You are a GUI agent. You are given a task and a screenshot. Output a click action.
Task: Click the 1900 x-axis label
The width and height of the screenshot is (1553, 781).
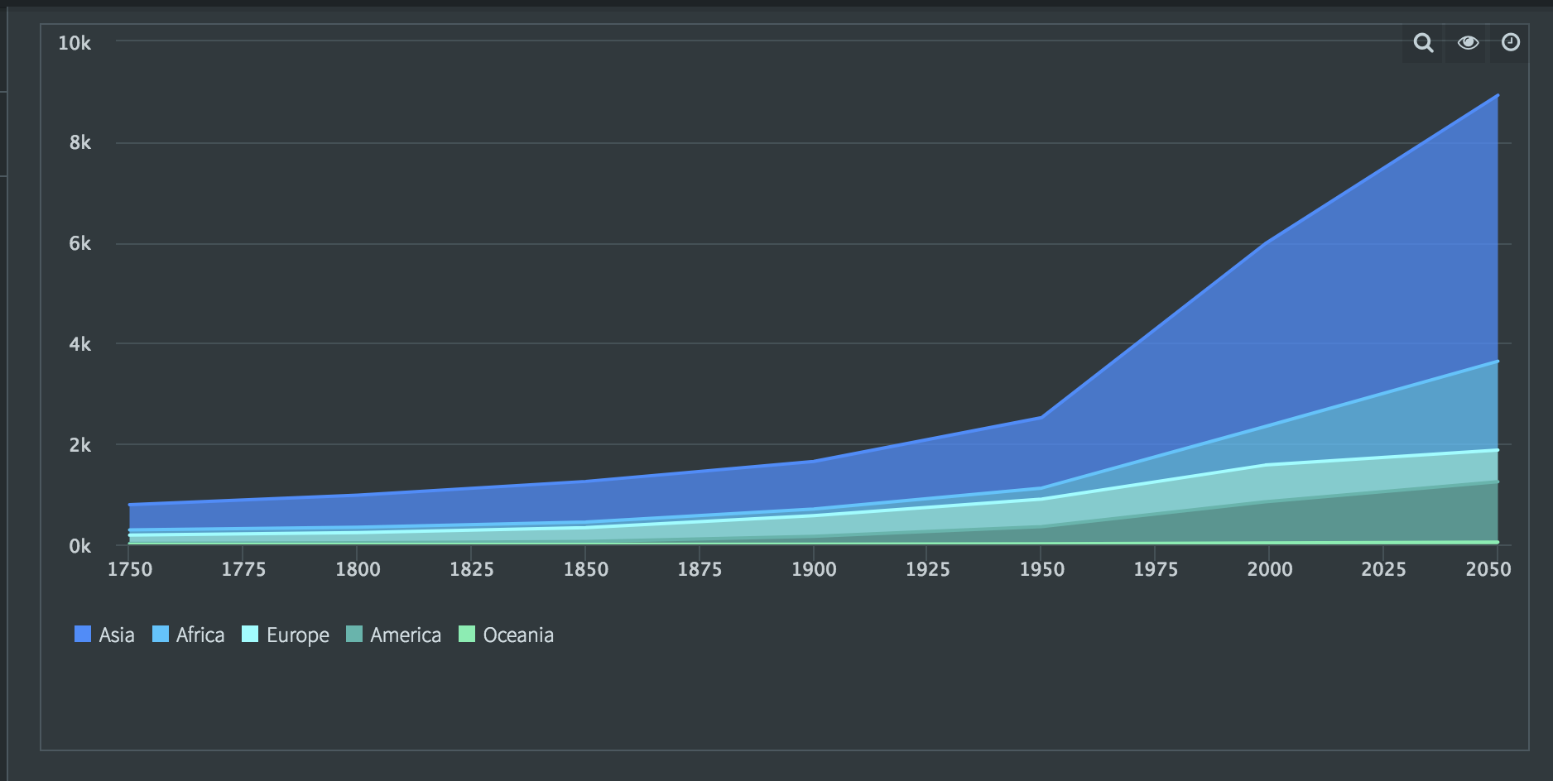coord(814,569)
